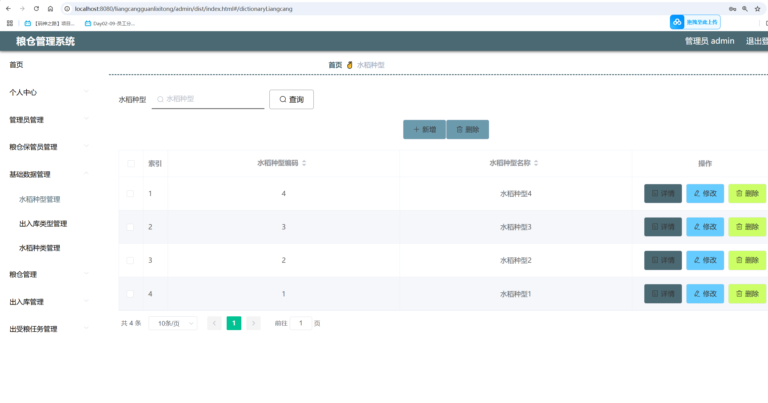Click 详情 for 水稻种型1 row
The width and height of the screenshot is (768, 403).
663,294
